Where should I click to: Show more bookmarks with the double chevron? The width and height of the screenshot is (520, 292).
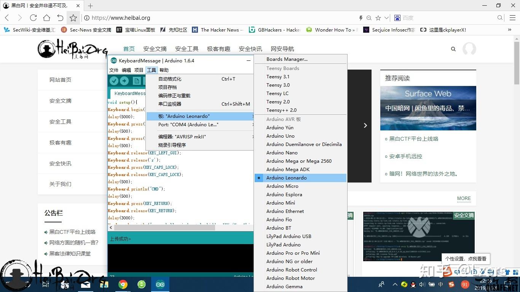click(510, 30)
